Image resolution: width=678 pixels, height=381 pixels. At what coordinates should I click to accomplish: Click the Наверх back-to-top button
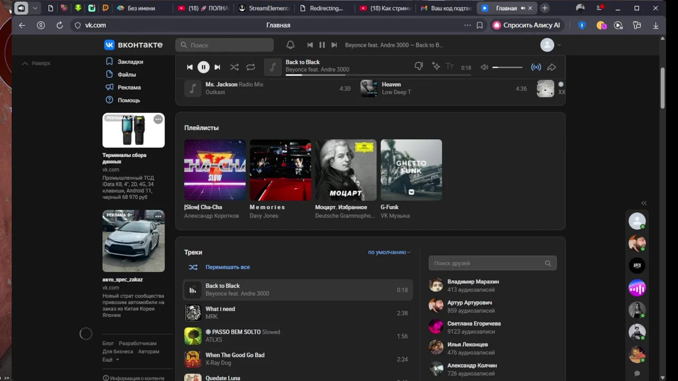(36, 63)
